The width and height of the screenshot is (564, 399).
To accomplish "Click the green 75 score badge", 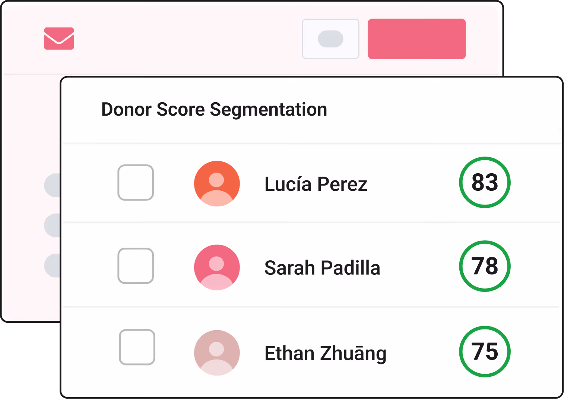I will pos(485,351).
